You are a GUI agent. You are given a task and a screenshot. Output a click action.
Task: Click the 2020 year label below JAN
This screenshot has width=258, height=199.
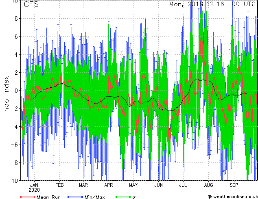tap(34, 190)
